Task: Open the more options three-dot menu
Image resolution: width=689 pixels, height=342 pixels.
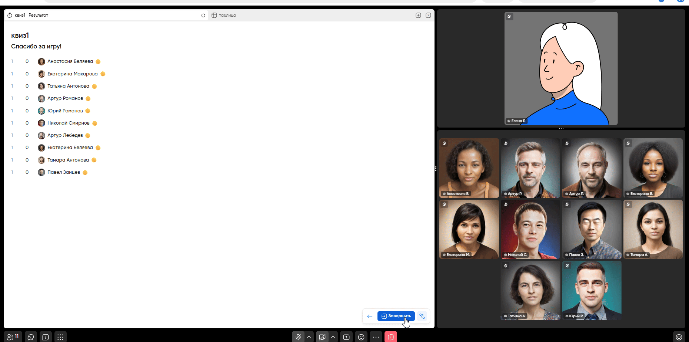Action: click(376, 337)
